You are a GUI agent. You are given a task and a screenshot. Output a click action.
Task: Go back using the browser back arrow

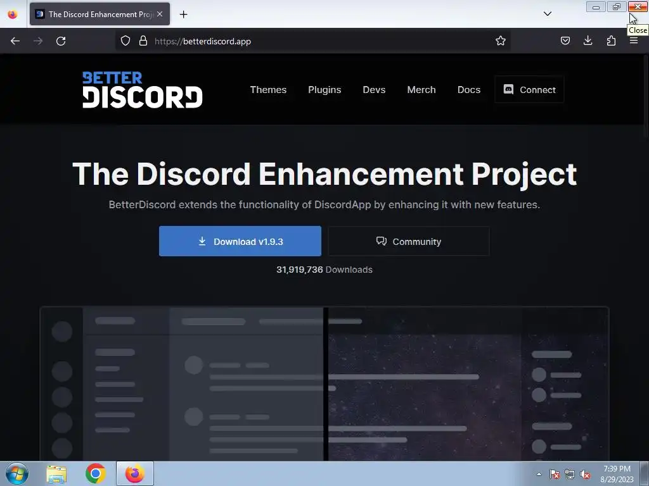pyautogui.click(x=15, y=41)
